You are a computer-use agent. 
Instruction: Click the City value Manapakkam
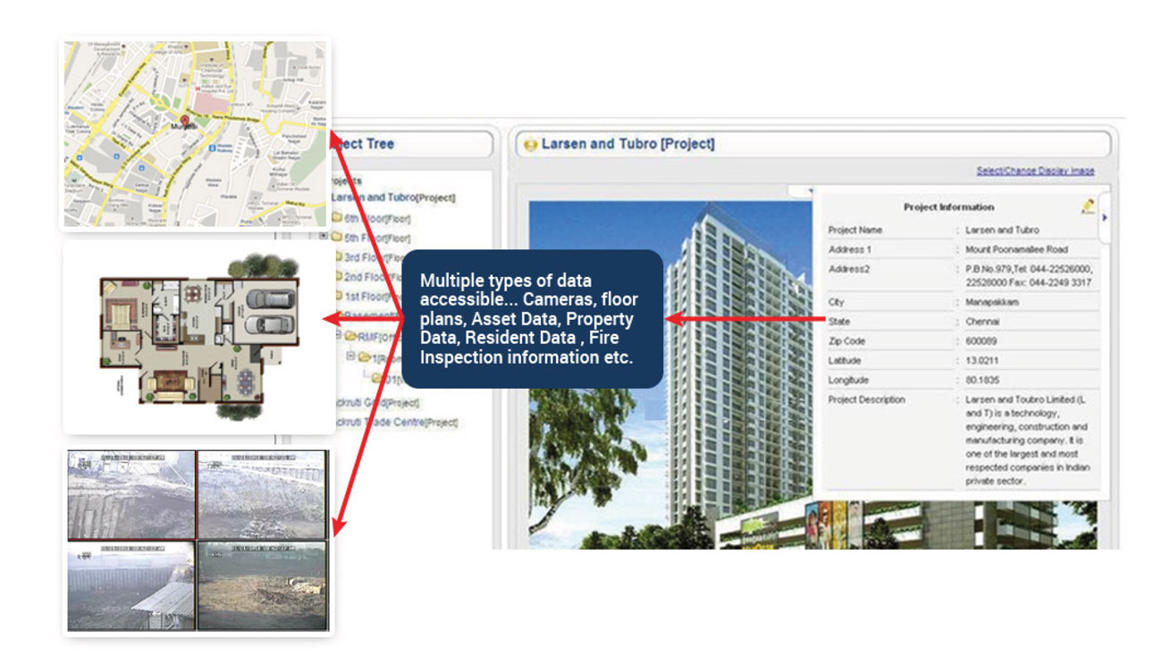tap(992, 302)
